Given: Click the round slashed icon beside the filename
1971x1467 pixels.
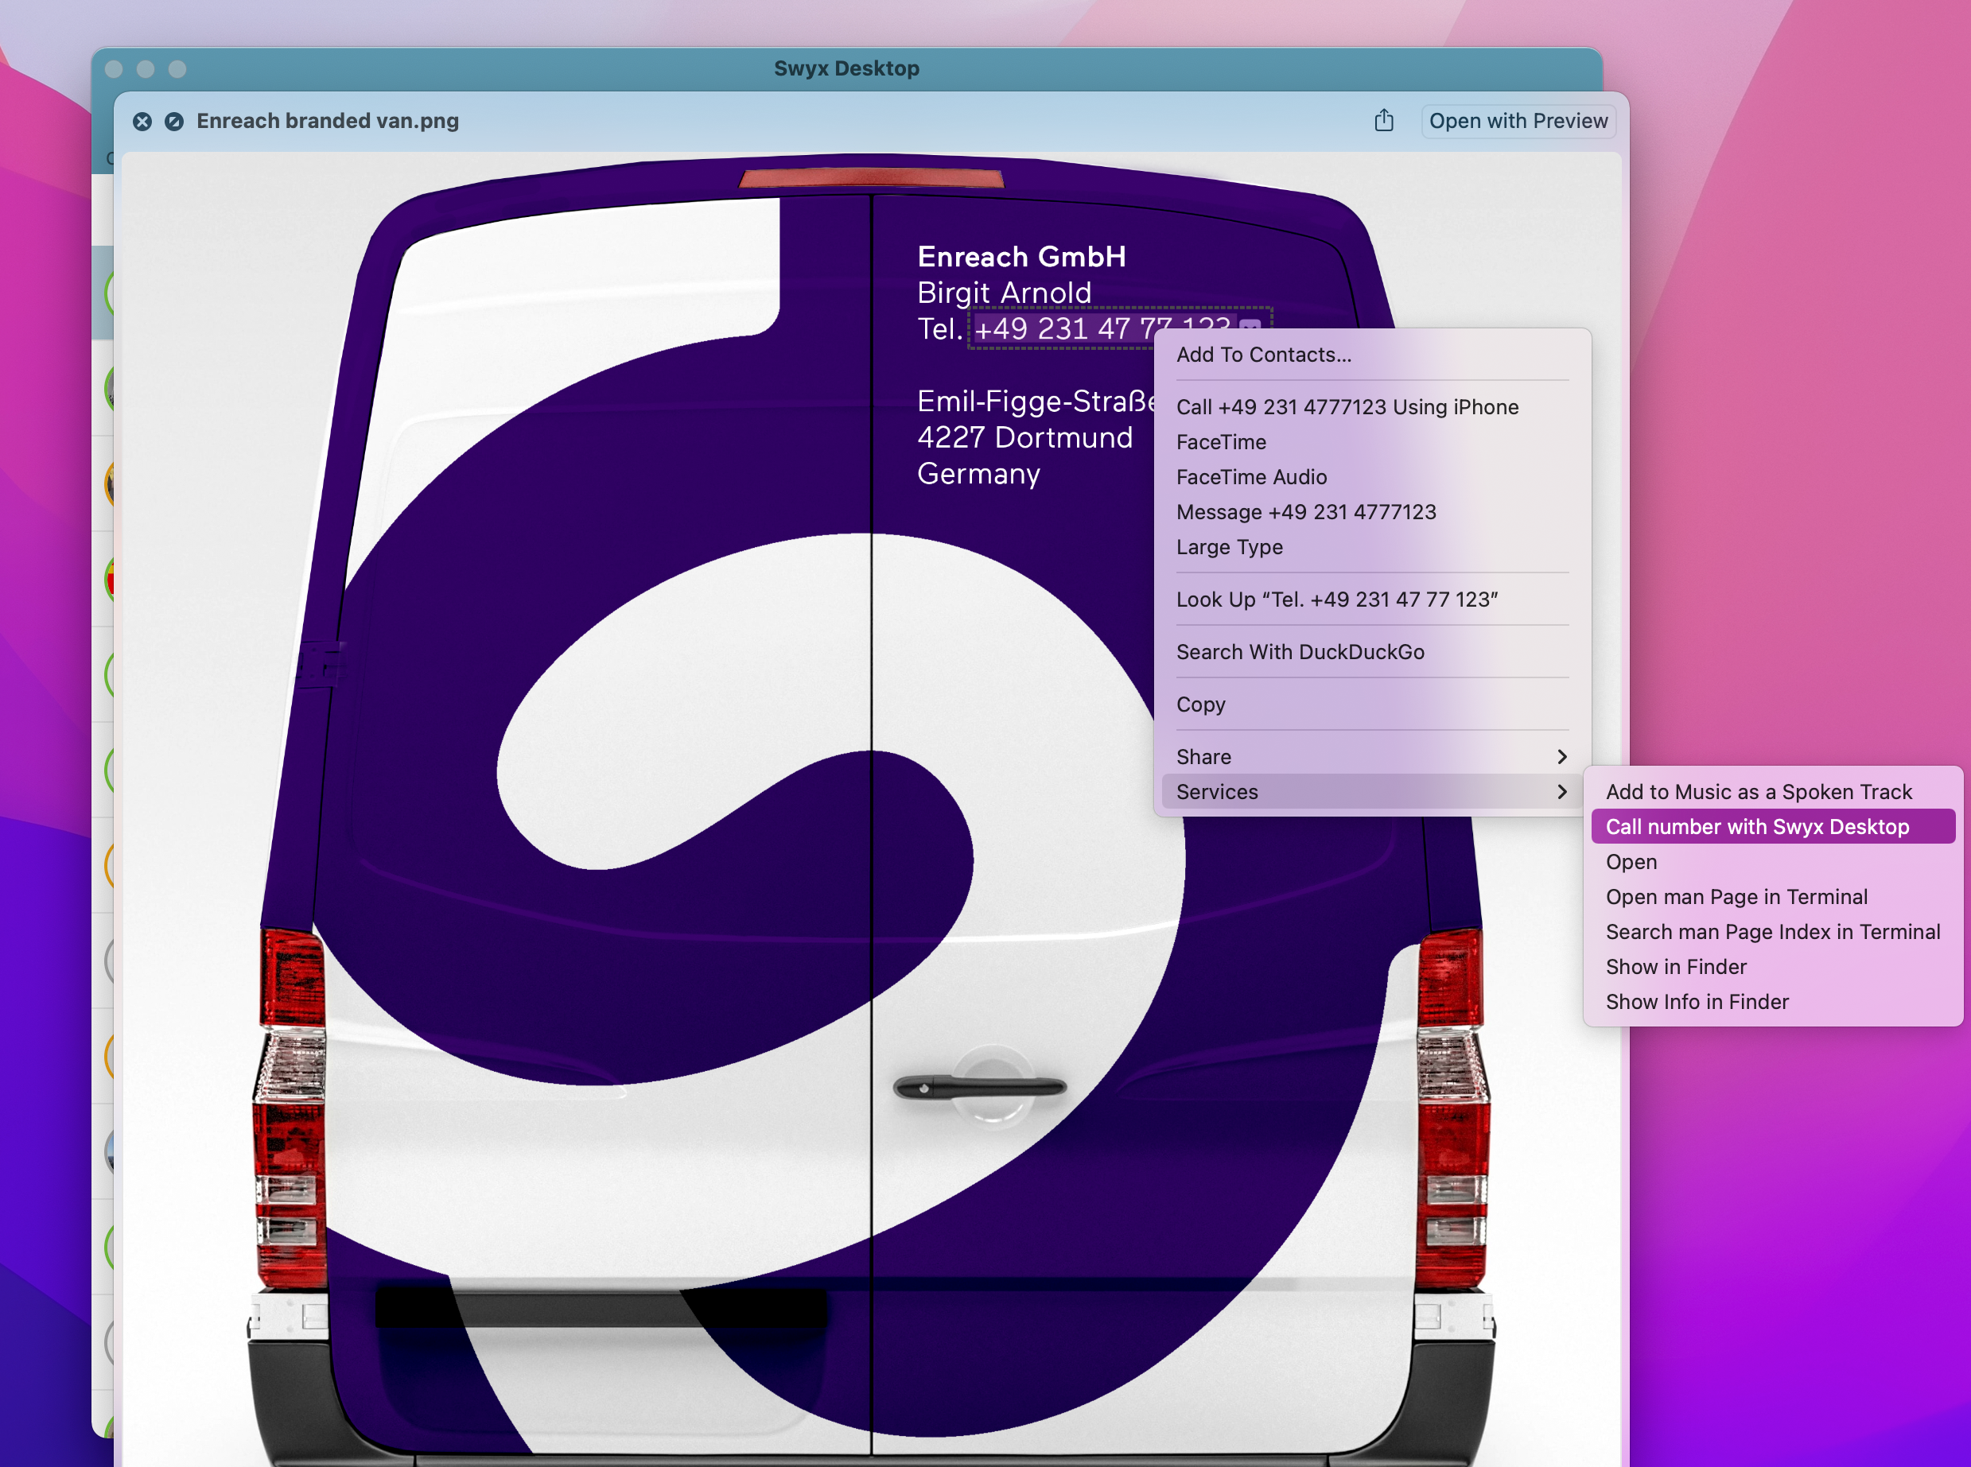Looking at the screenshot, I should (x=174, y=122).
